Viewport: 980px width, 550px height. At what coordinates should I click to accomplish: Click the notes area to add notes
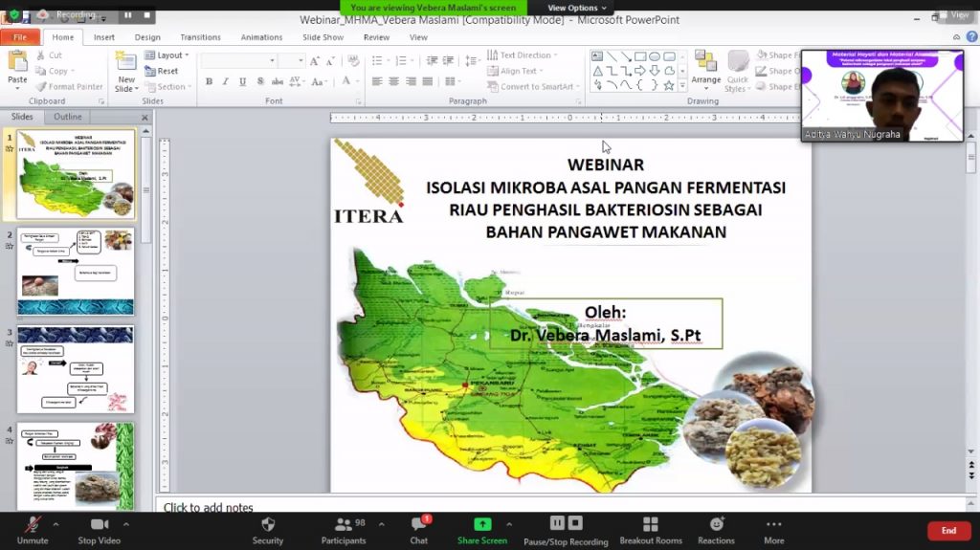pyautogui.click(x=561, y=507)
